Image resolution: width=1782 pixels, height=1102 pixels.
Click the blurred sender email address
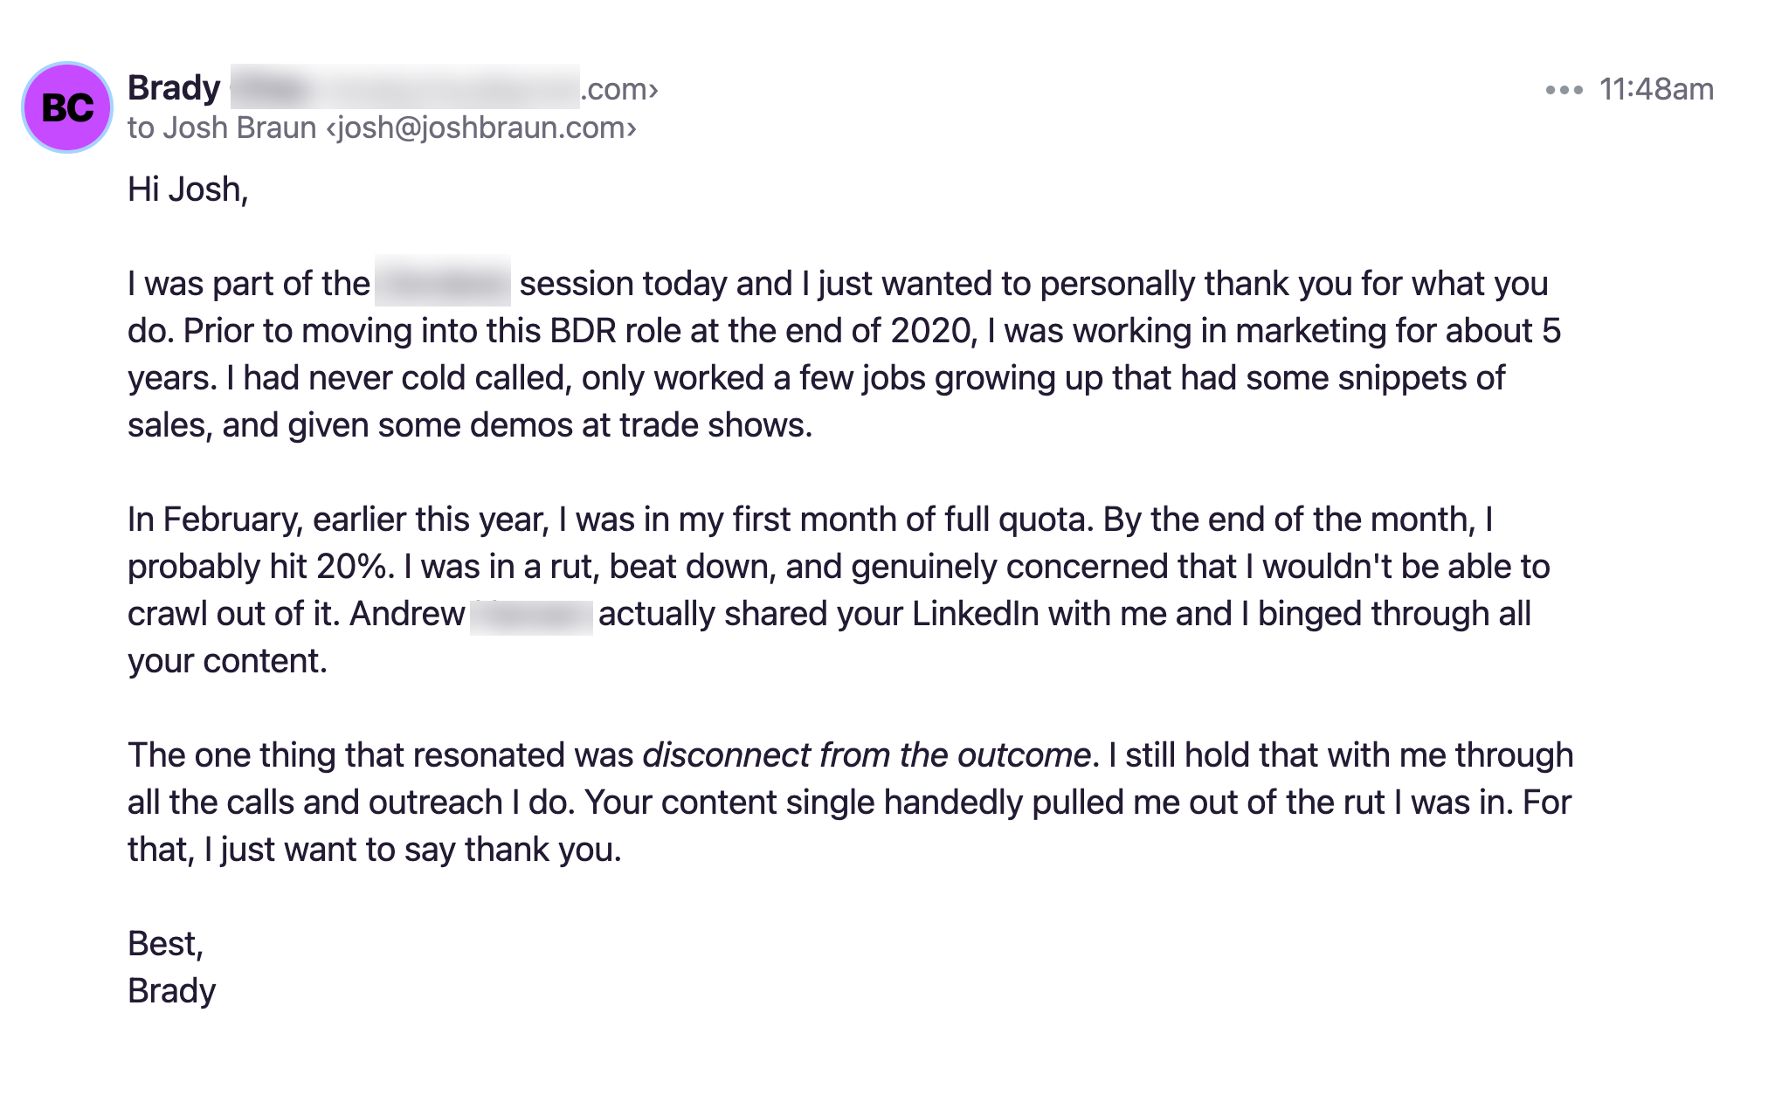[405, 86]
